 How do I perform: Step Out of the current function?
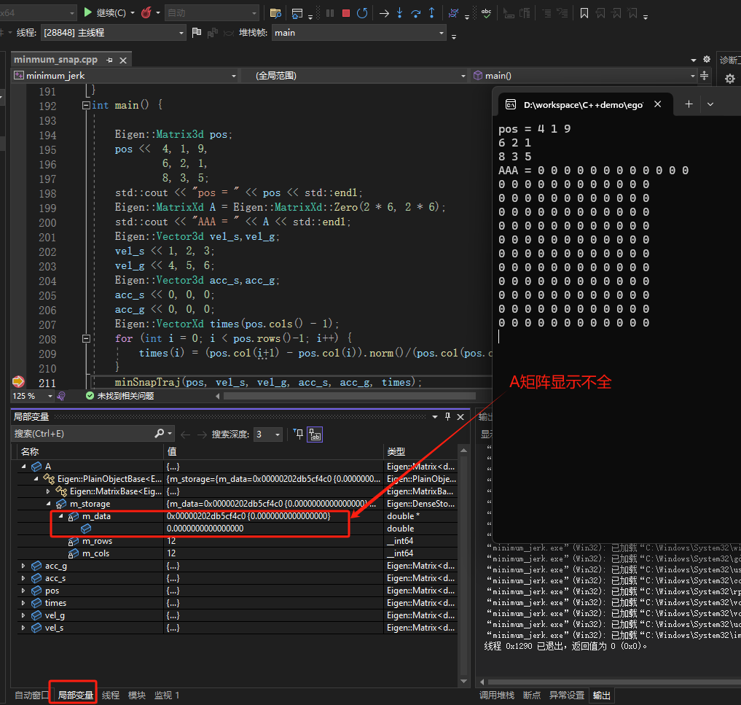(431, 12)
